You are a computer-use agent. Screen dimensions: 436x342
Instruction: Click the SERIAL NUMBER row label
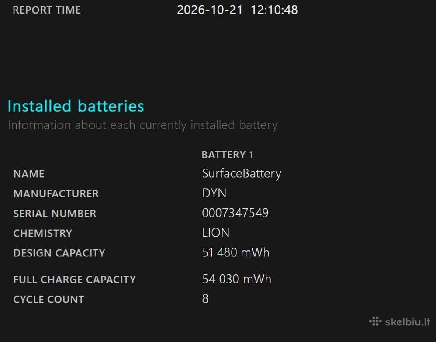click(x=55, y=214)
